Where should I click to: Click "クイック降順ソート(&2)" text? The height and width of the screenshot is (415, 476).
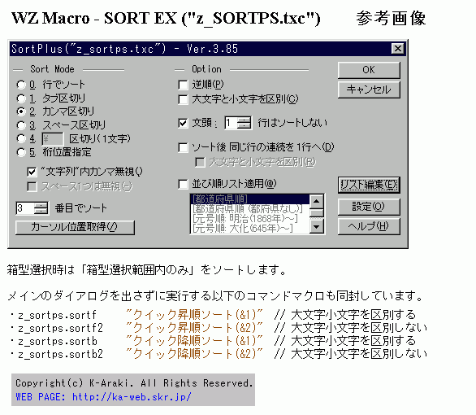pyautogui.click(x=195, y=354)
